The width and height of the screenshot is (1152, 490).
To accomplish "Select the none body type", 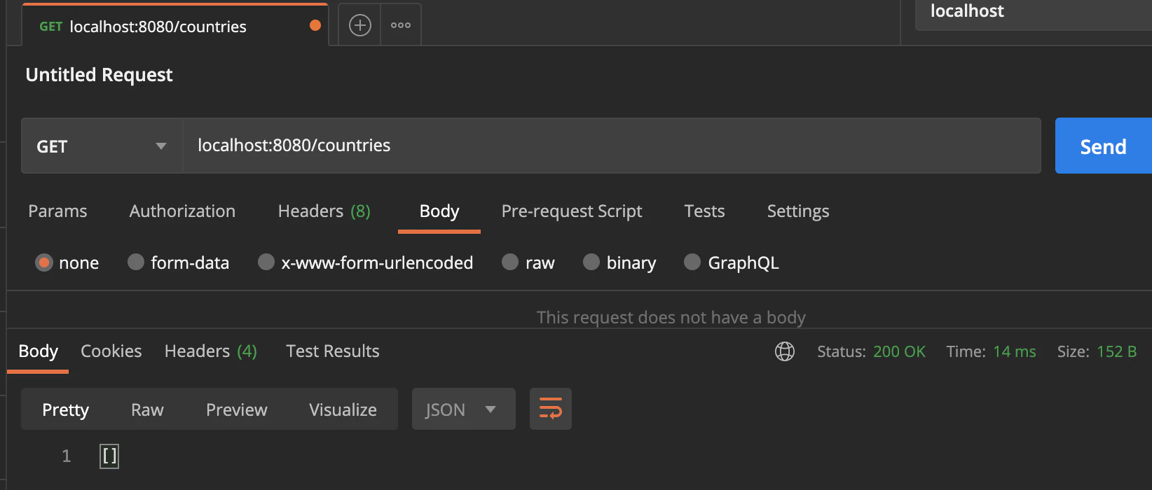I will pyautogui.click(x=44, y=262).
